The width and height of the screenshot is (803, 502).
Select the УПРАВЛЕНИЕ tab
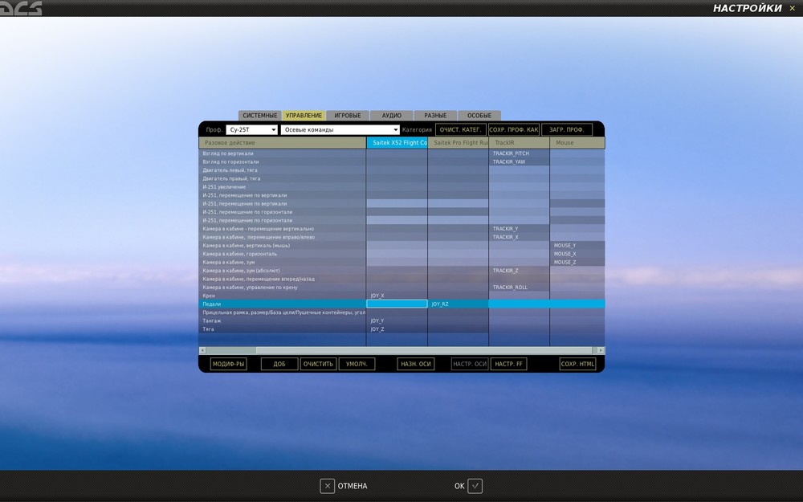click(x=304, y=116)
